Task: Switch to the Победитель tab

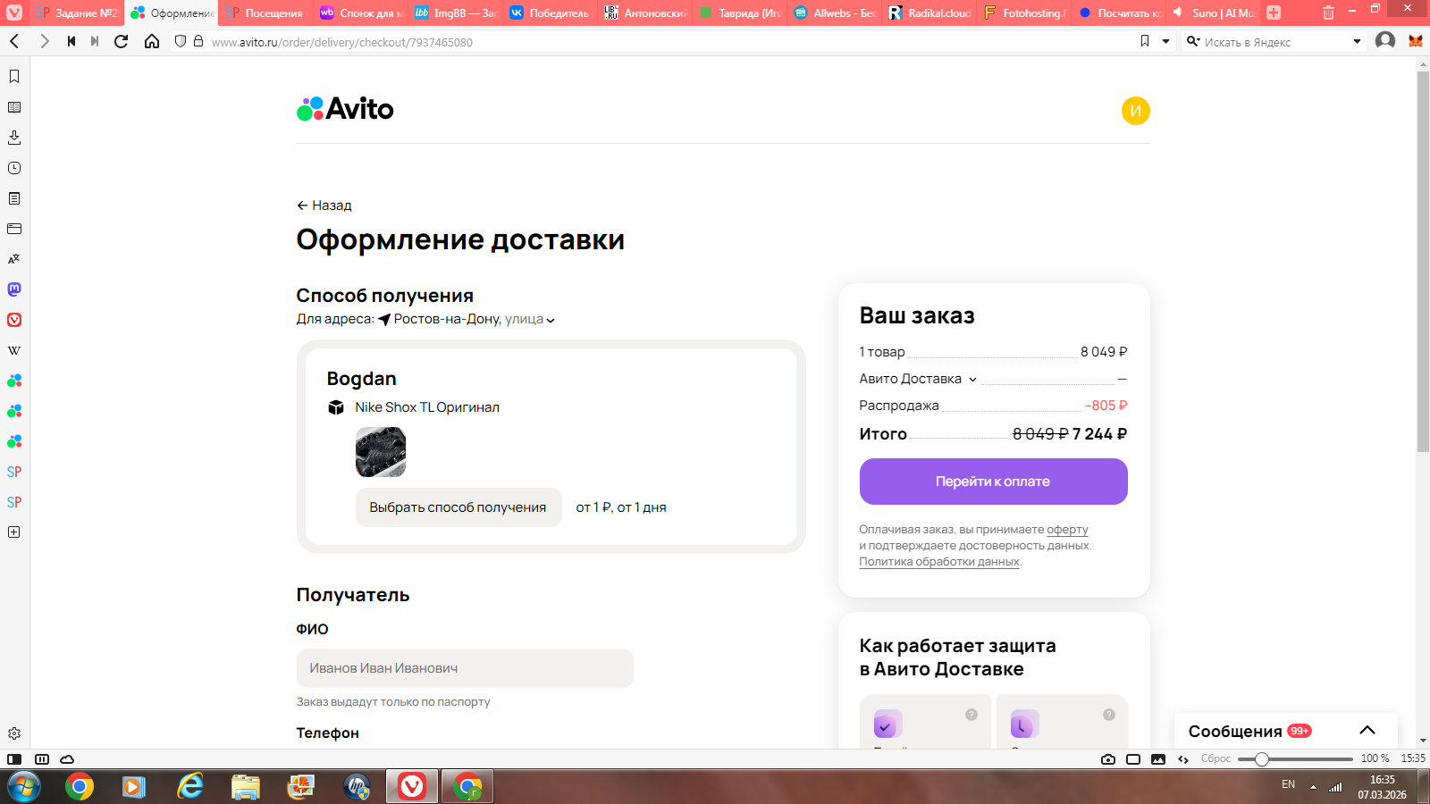Action: (x=551, y=13)
